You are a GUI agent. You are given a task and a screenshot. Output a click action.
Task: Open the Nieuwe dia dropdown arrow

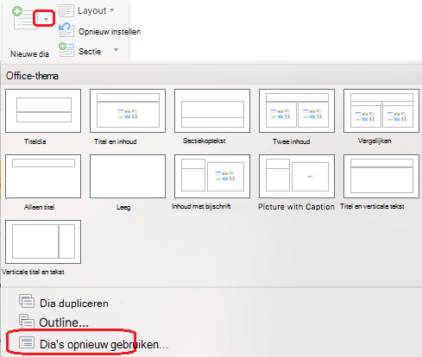[46, 20]
